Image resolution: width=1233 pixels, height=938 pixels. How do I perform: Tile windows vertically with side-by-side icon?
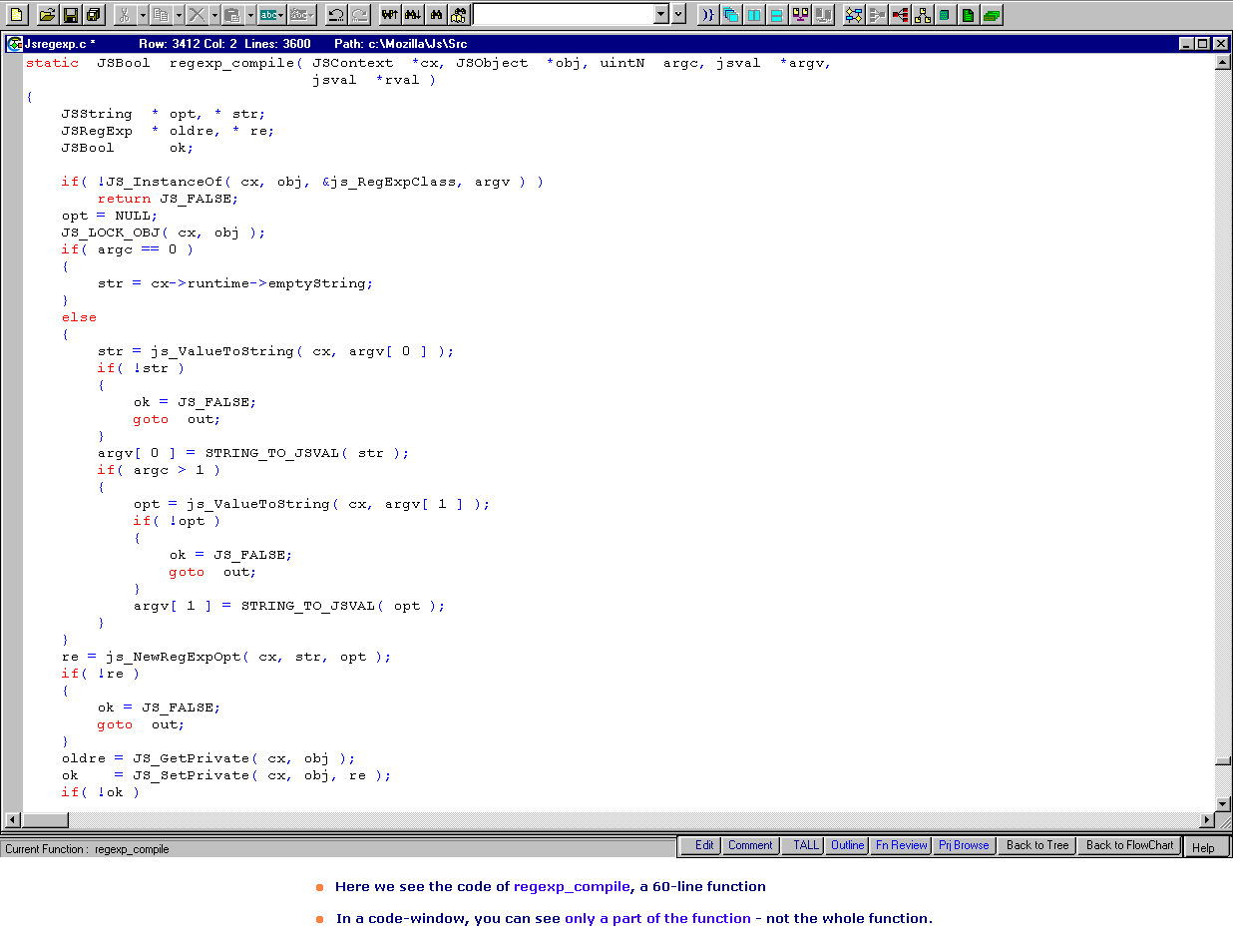click(x=754, y=15)
